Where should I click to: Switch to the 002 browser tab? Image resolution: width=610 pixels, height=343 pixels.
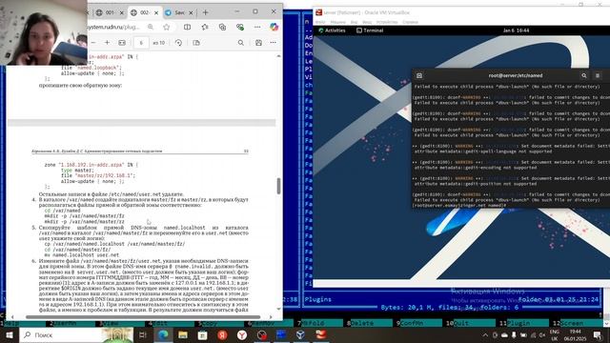pyautogui.click(x=144, y=12)
